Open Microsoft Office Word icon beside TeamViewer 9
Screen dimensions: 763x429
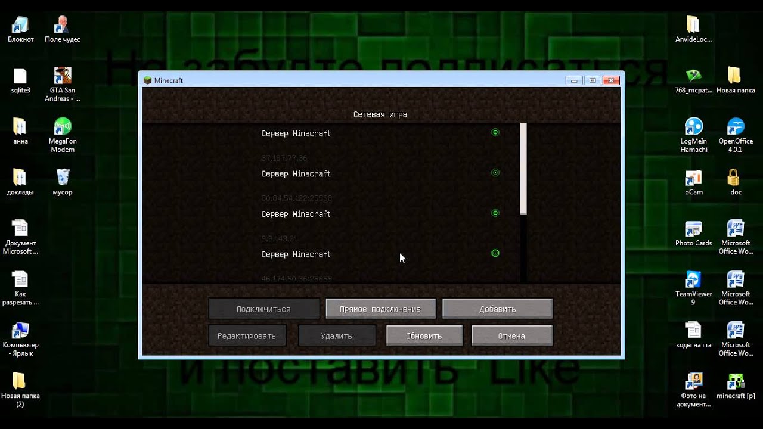(x=735, y=288)
